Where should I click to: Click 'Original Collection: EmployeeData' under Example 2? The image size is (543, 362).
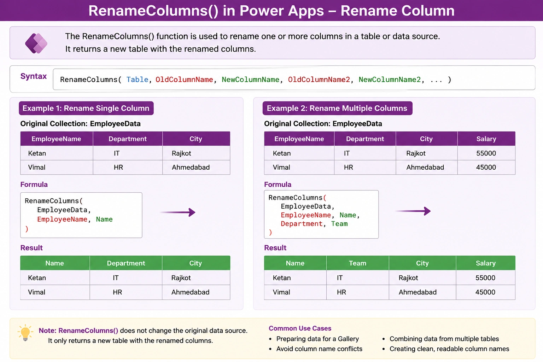(x=323, y=124)
